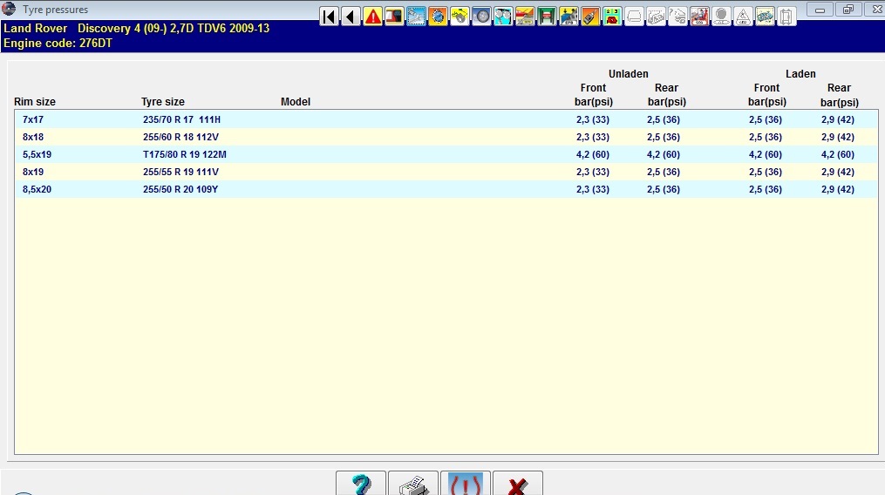Select the 7x17 rim size row
This screenshot has width=885, height=495.
[31, 119]
